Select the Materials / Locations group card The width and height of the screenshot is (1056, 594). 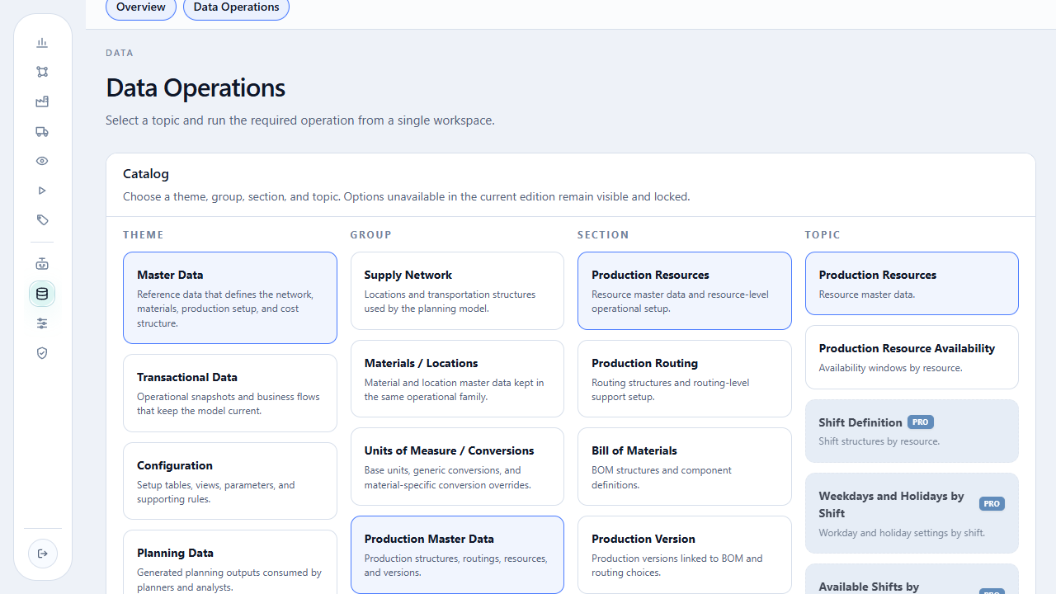[457, 379]
